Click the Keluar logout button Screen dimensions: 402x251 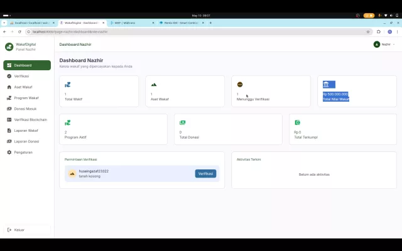click(27, 230)
